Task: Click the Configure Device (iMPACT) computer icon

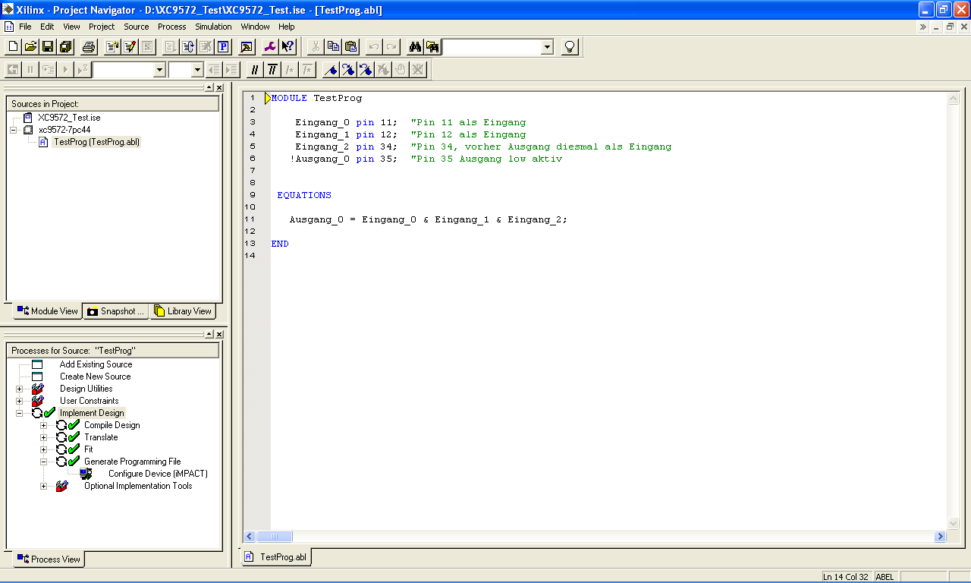Action: tap(86, 474)
